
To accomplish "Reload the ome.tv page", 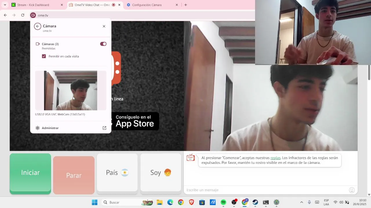I will point(23,15).
